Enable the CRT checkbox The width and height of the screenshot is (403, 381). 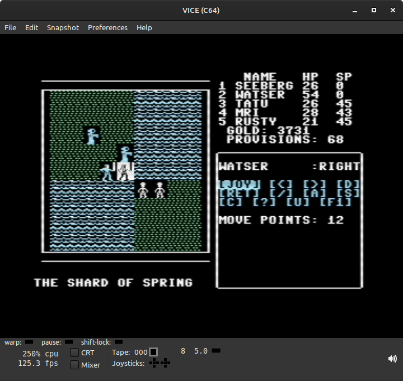(x=74, y=353)
